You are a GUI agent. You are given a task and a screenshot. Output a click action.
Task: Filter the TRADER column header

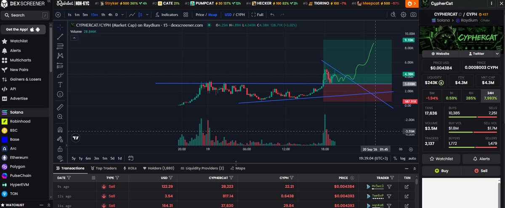pyautogui.click(x=391, y=178)
